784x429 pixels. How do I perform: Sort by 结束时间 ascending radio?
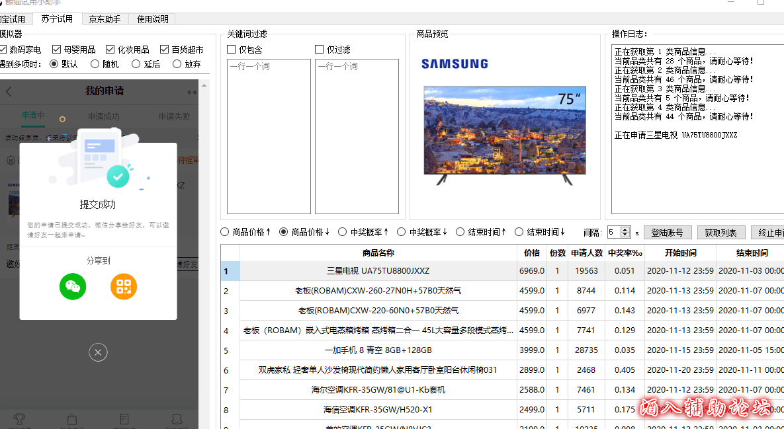[x=460, y=232]
